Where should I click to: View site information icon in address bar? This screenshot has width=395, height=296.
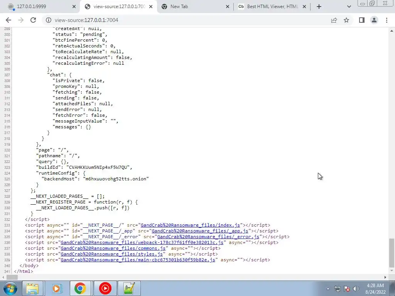(x=48, y=20)
